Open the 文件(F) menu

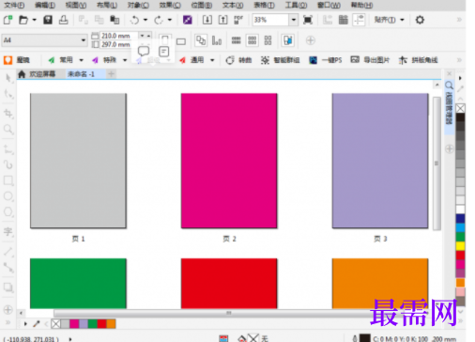pos(14,5)
